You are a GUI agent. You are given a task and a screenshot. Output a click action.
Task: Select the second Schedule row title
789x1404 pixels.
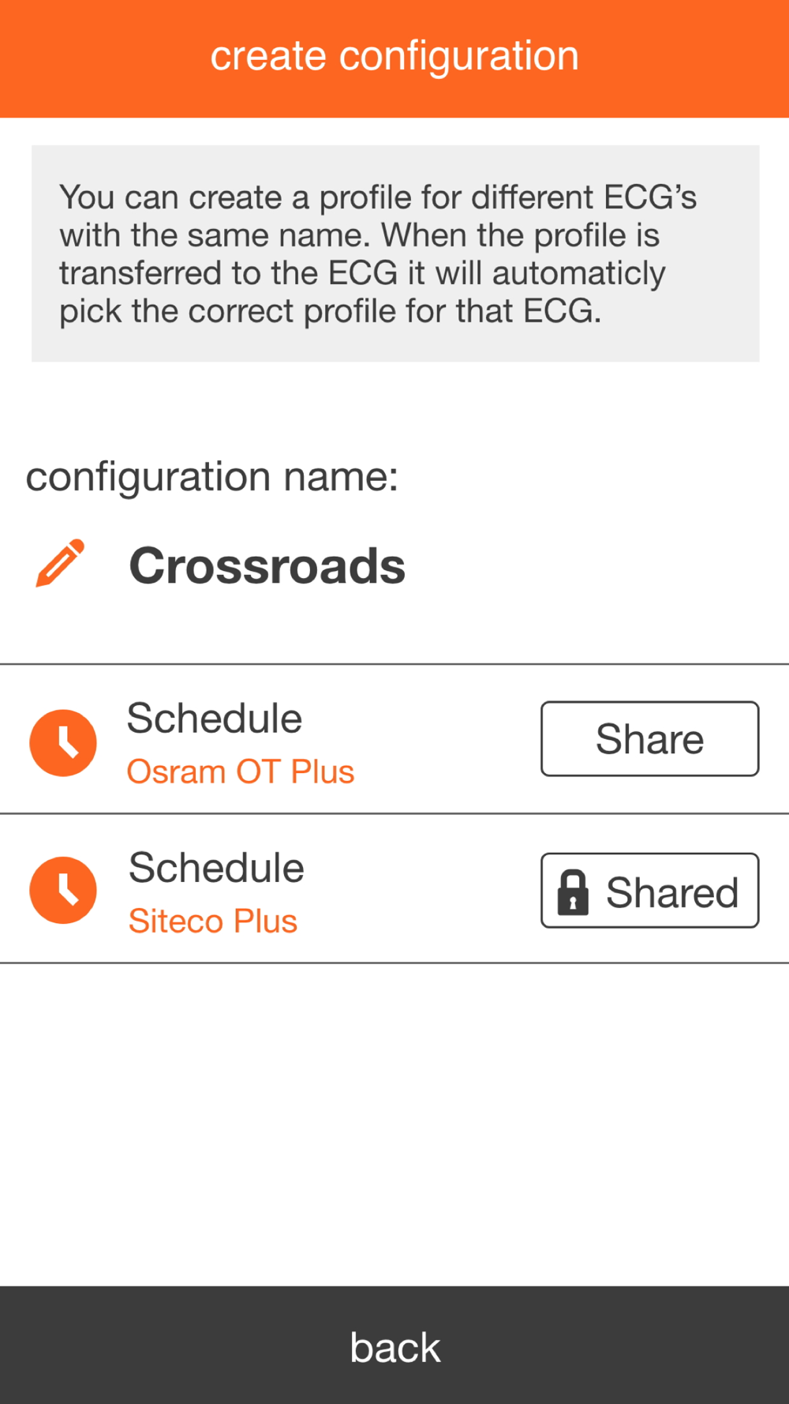[216, 867]
